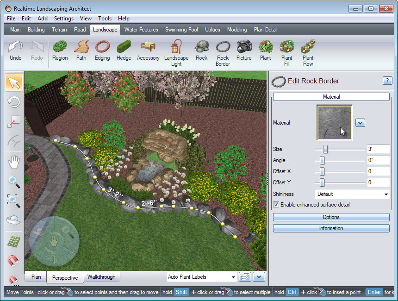Open the Add menu
The height and width of the screenshot is (301, 398).
[43, 19]
